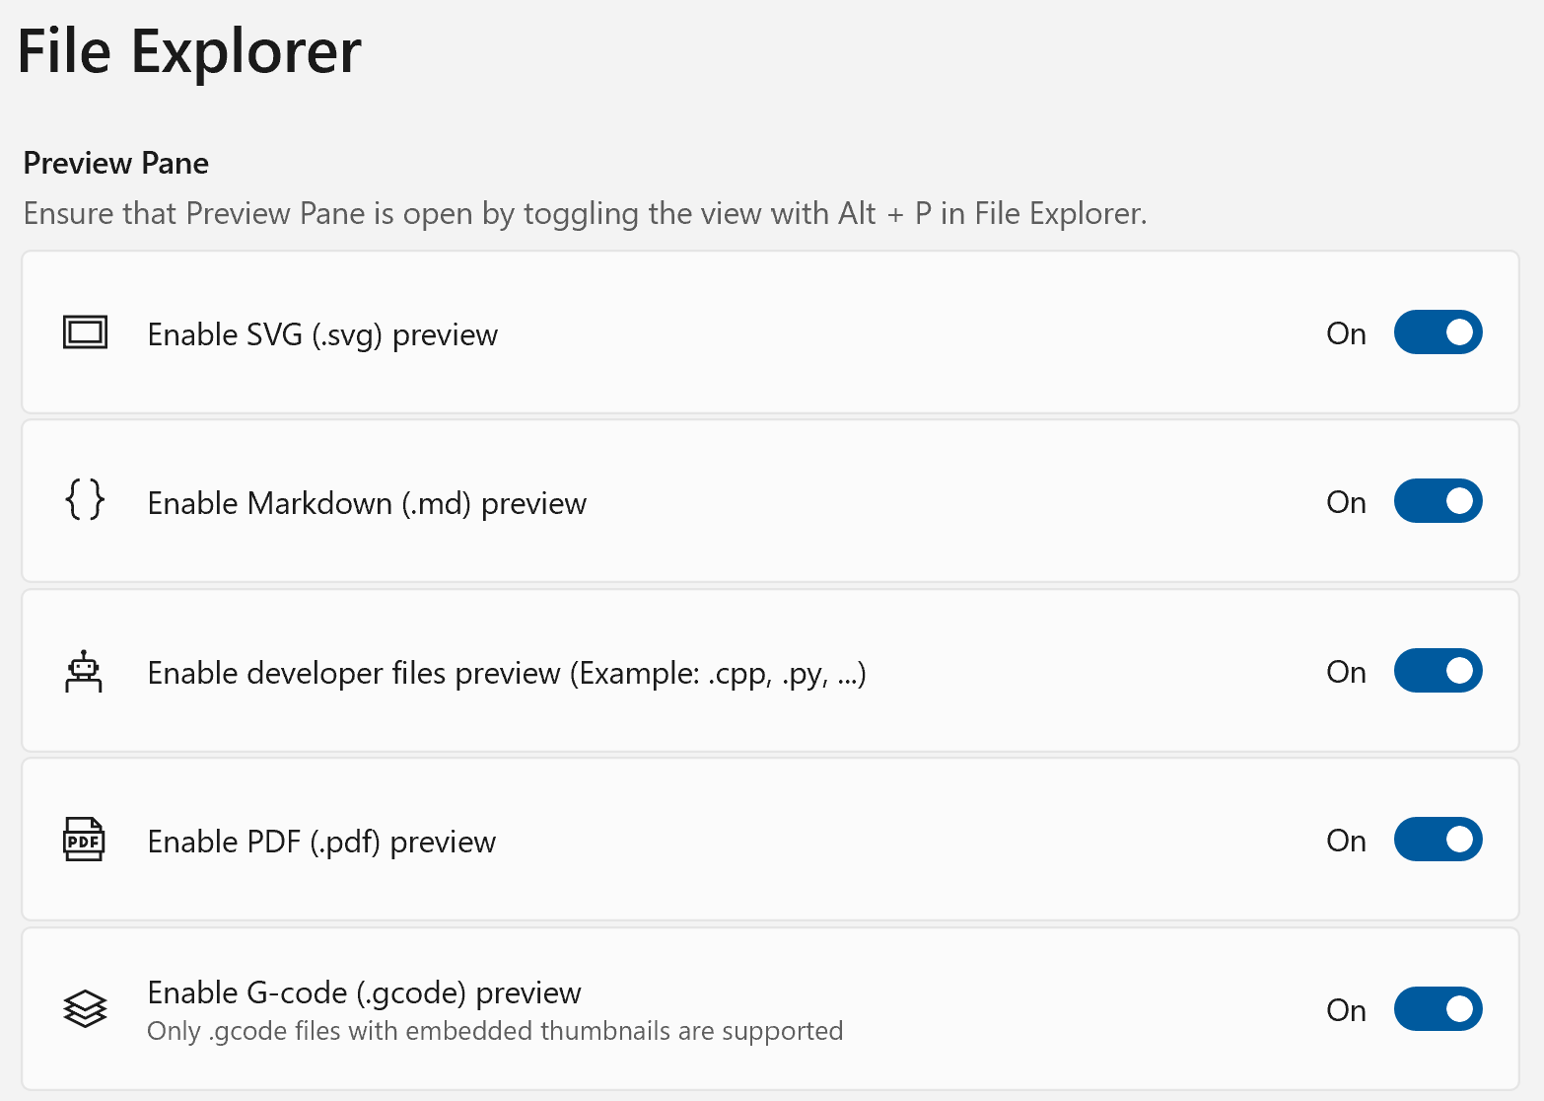Turn off the SVG preview toggle

(1438, 332)
